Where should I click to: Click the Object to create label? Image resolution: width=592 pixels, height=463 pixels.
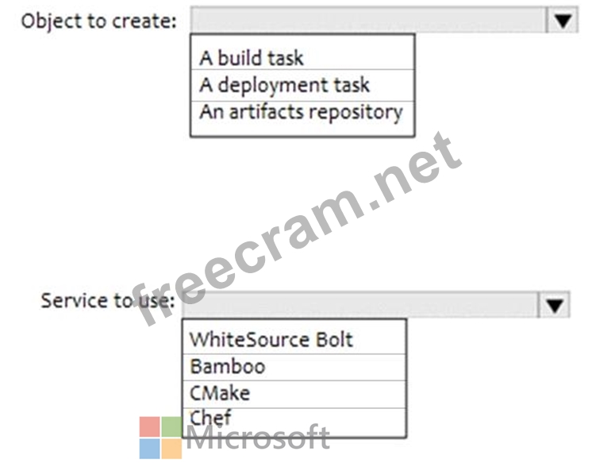point(98,21)
